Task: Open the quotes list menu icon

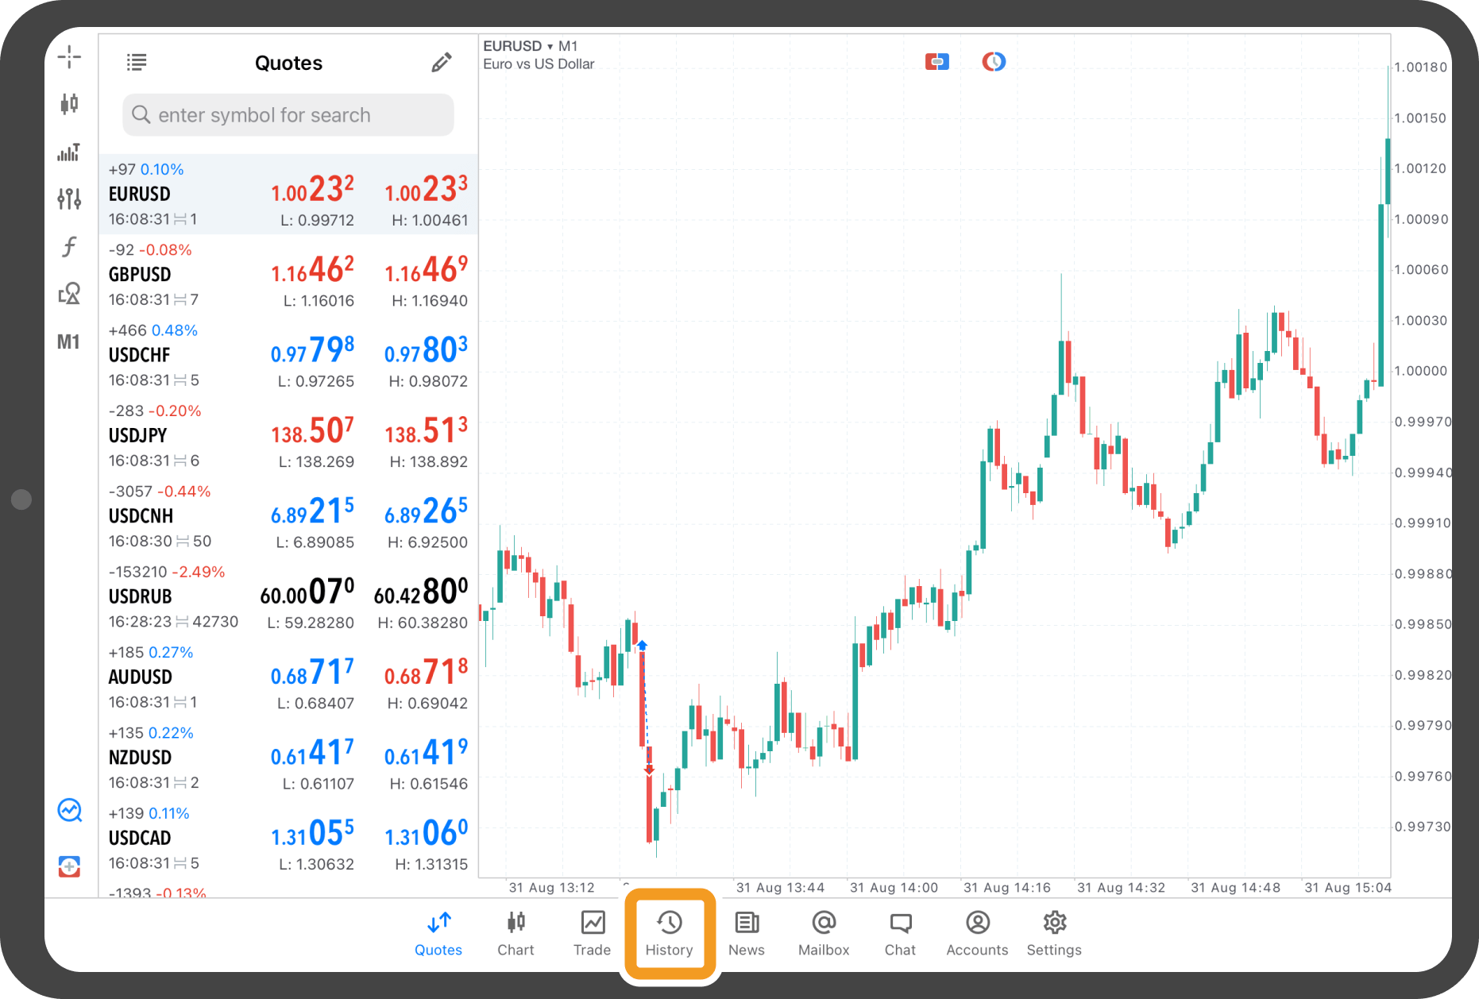Action: [137, 63]
